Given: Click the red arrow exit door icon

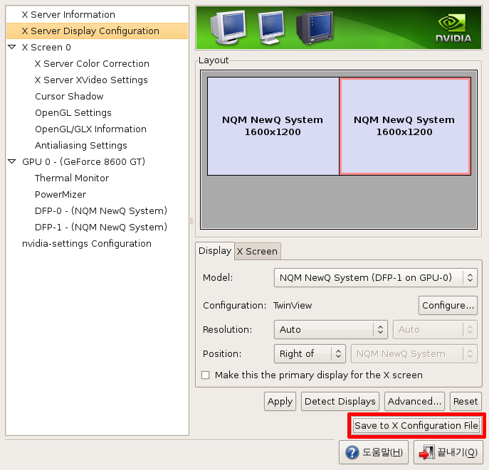Looking at the screenshot, I should tap(426, 452).
